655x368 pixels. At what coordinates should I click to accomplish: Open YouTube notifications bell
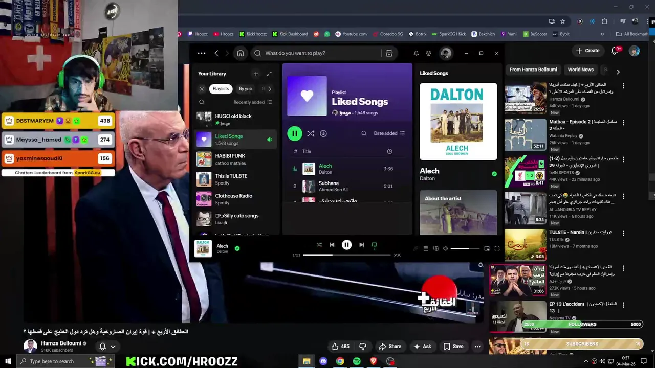[x=615, y=51]
